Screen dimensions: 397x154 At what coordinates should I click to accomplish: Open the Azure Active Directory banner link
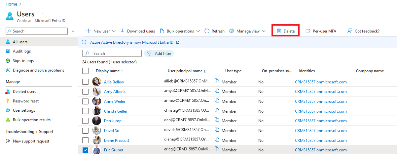pyautogui.click(x=132, y=42)
